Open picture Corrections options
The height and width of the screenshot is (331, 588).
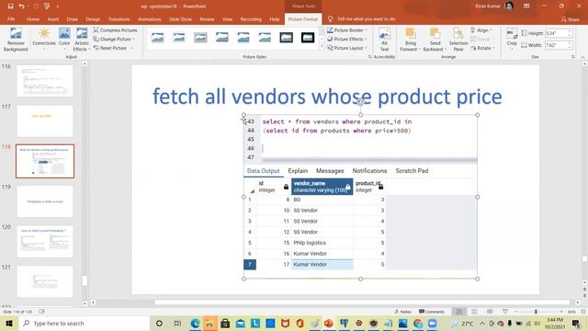pyautogui.click(x=44, y=40)
